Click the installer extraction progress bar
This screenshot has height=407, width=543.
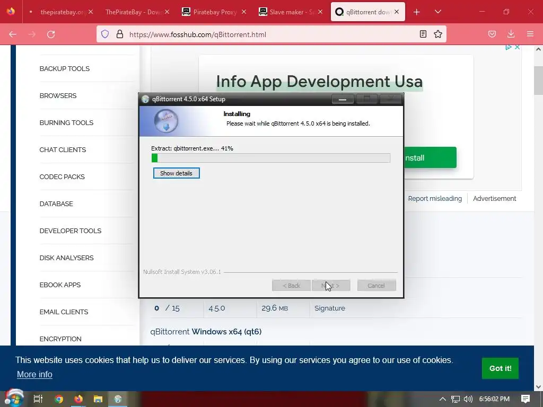click(x=271, y=158)
